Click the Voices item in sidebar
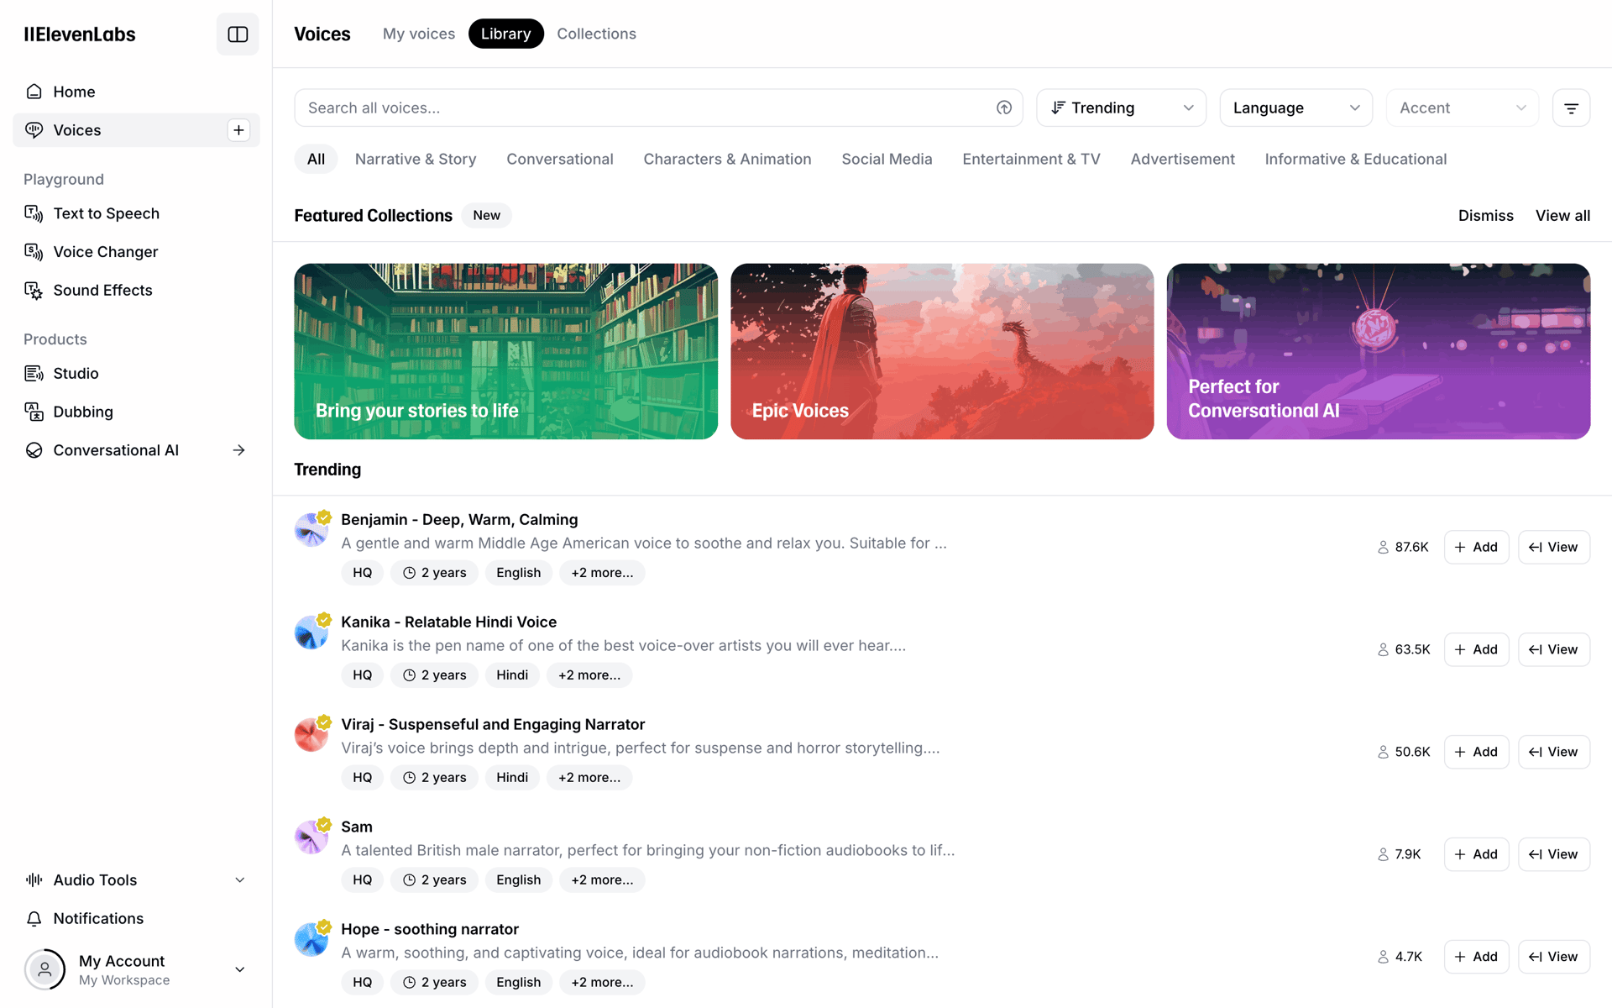Viewport: 1612px width, 1008px height. tap(136, 130)
